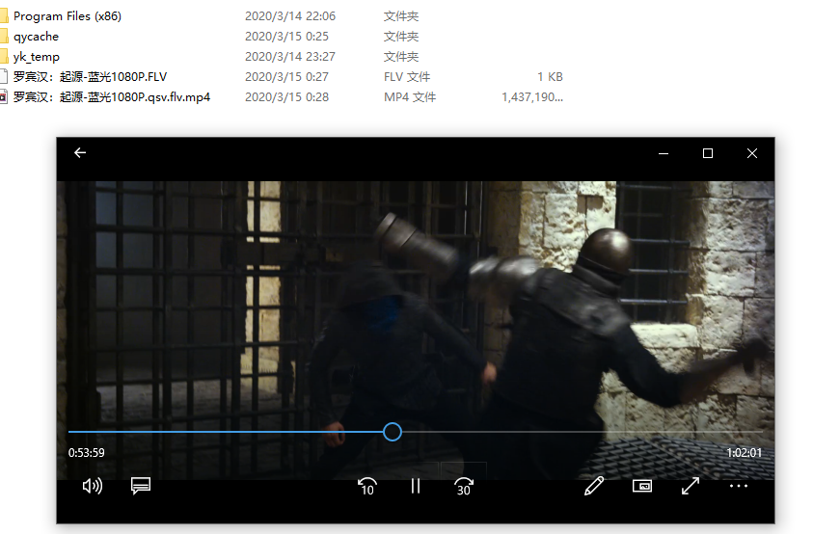Viewport: 813px width, 534px height.
Task: Minimize the video player window
Action: pyautogui.click(x=664, y=153)
